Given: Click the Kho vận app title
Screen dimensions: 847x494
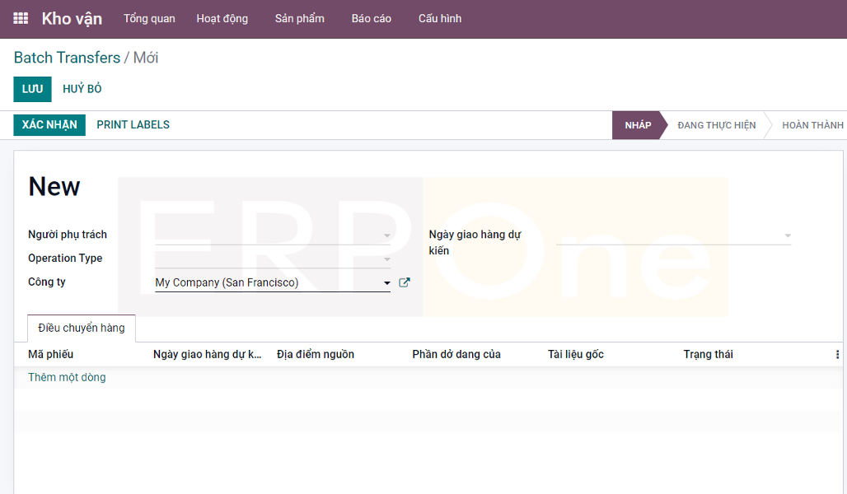Looking at the screenshot, I should pyautogui.click(x=72, y=18).
